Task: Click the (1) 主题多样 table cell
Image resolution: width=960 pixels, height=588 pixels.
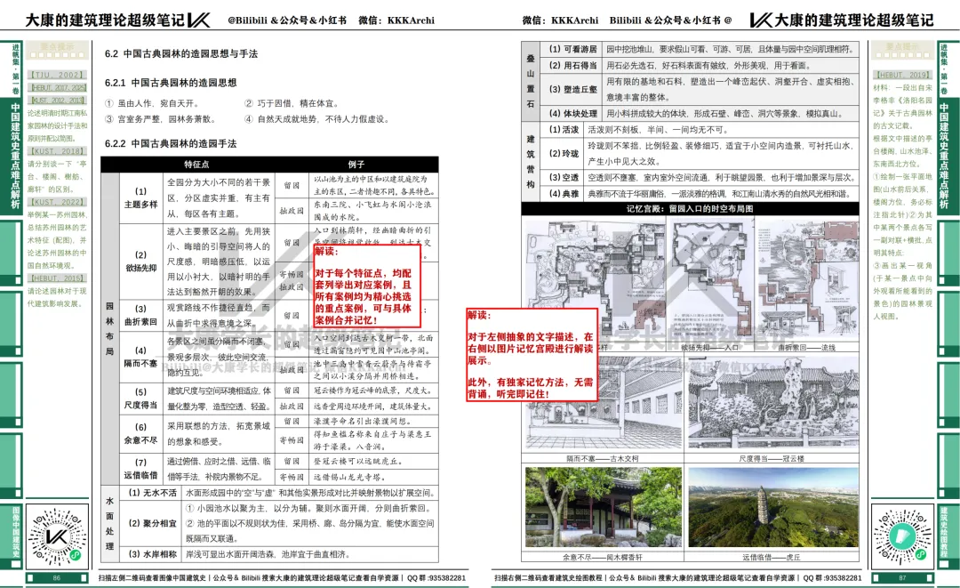Action: pyautogui.click(x=140, y=197)
